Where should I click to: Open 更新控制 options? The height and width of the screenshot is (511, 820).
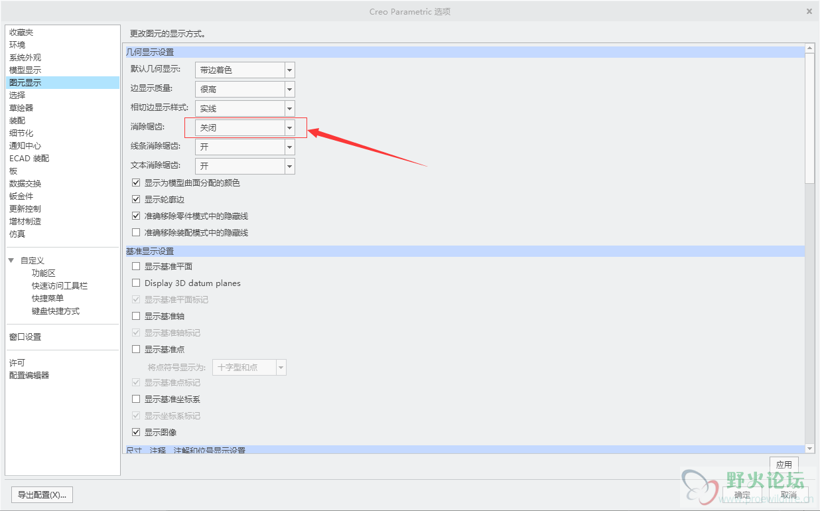(x=25, y=209)
